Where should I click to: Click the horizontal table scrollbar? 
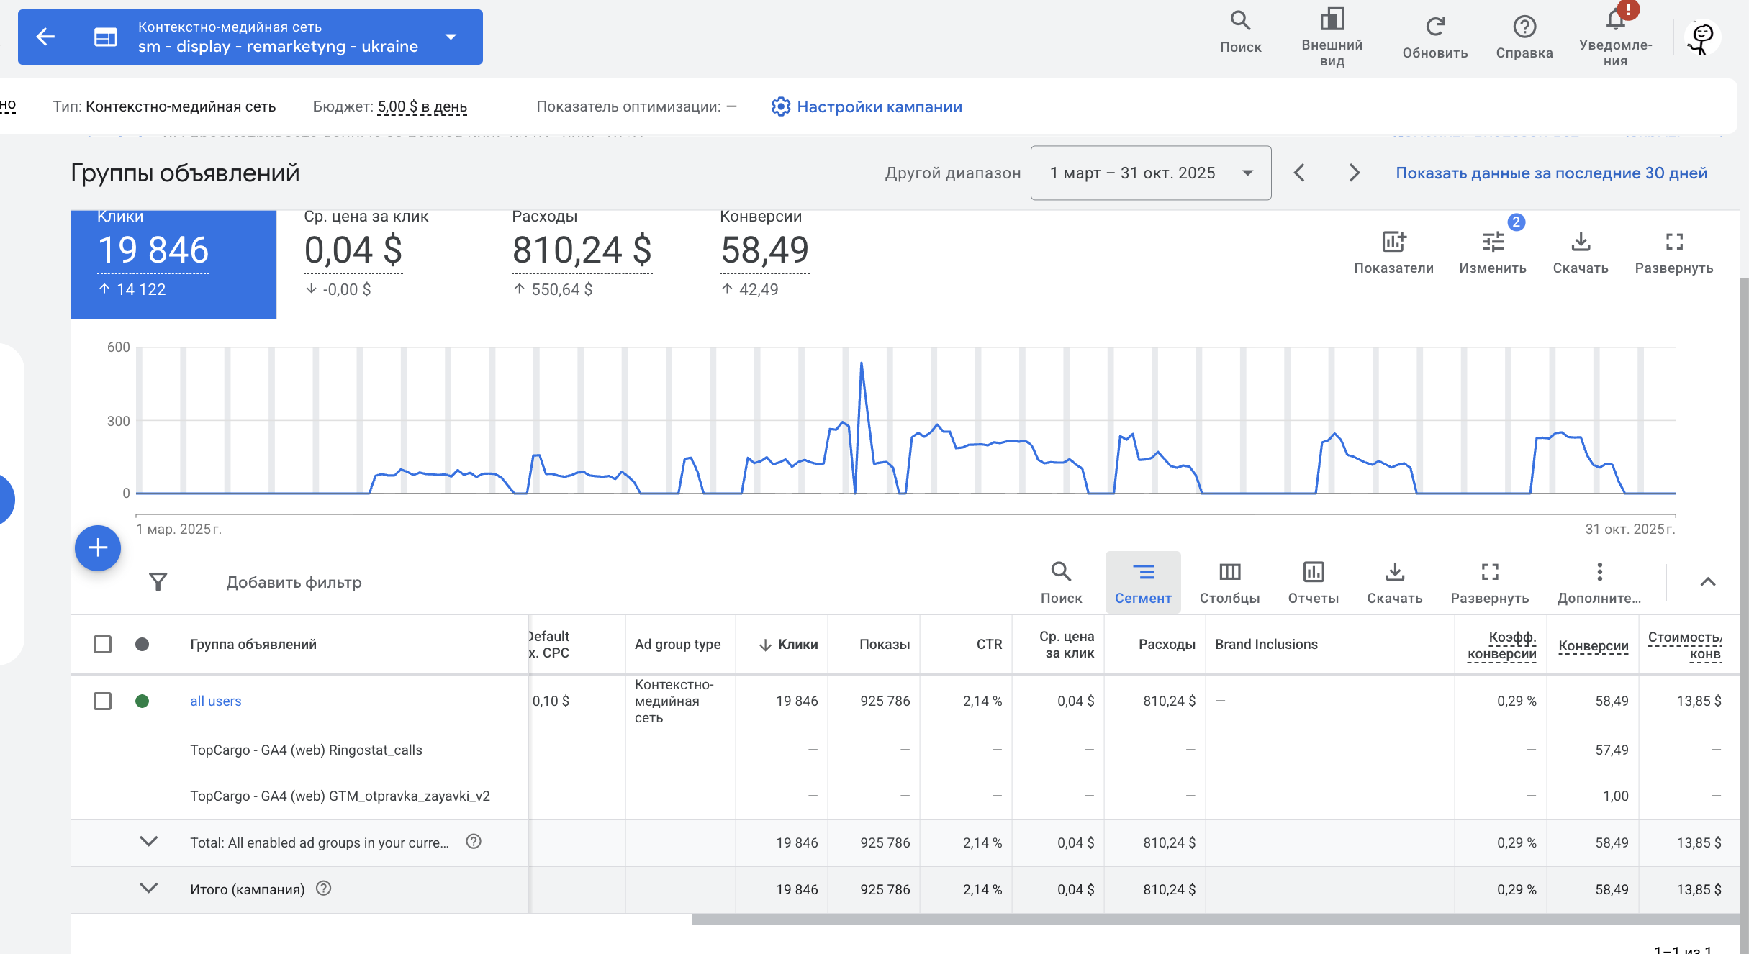point(1215,919)
